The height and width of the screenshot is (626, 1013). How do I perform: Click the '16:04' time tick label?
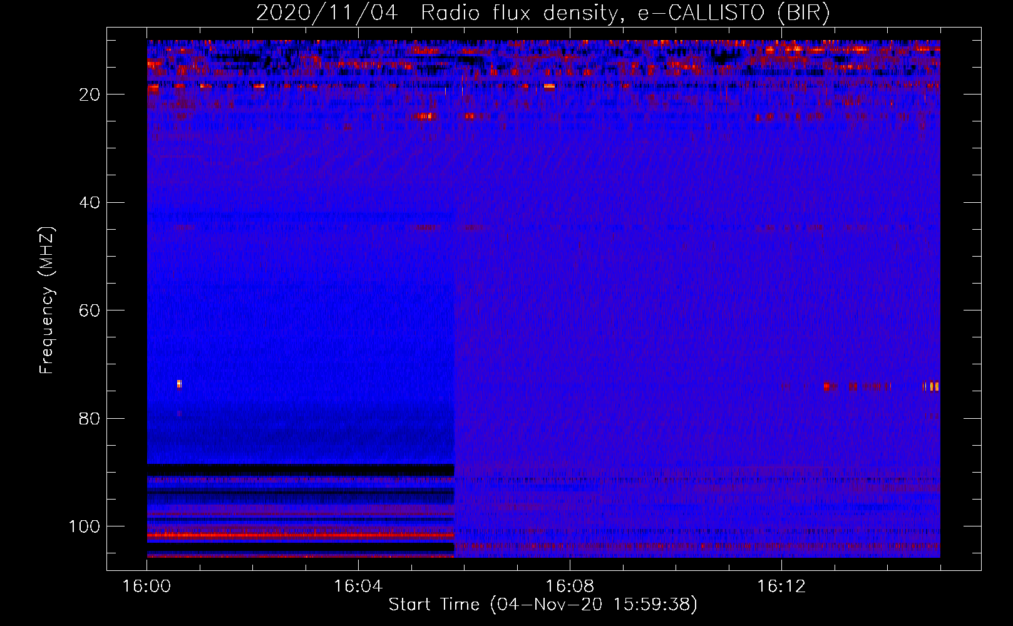[358, 587]
